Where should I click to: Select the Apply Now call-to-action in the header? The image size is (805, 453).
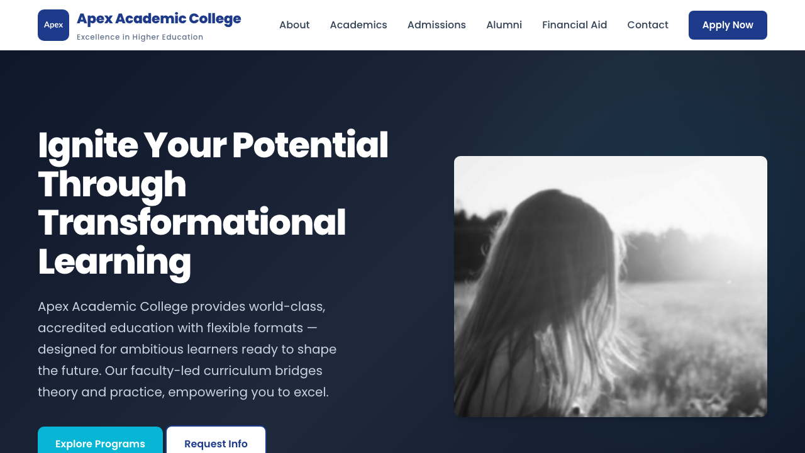click(728, 25)
